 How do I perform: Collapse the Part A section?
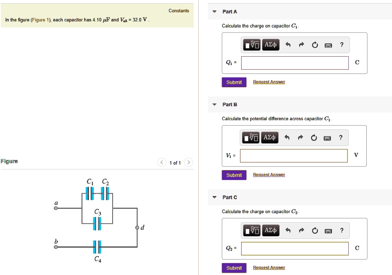pyautogui.click(x=214, y=11)
